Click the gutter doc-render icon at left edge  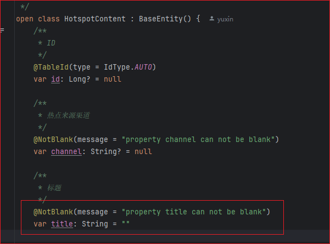coord(2,30)
